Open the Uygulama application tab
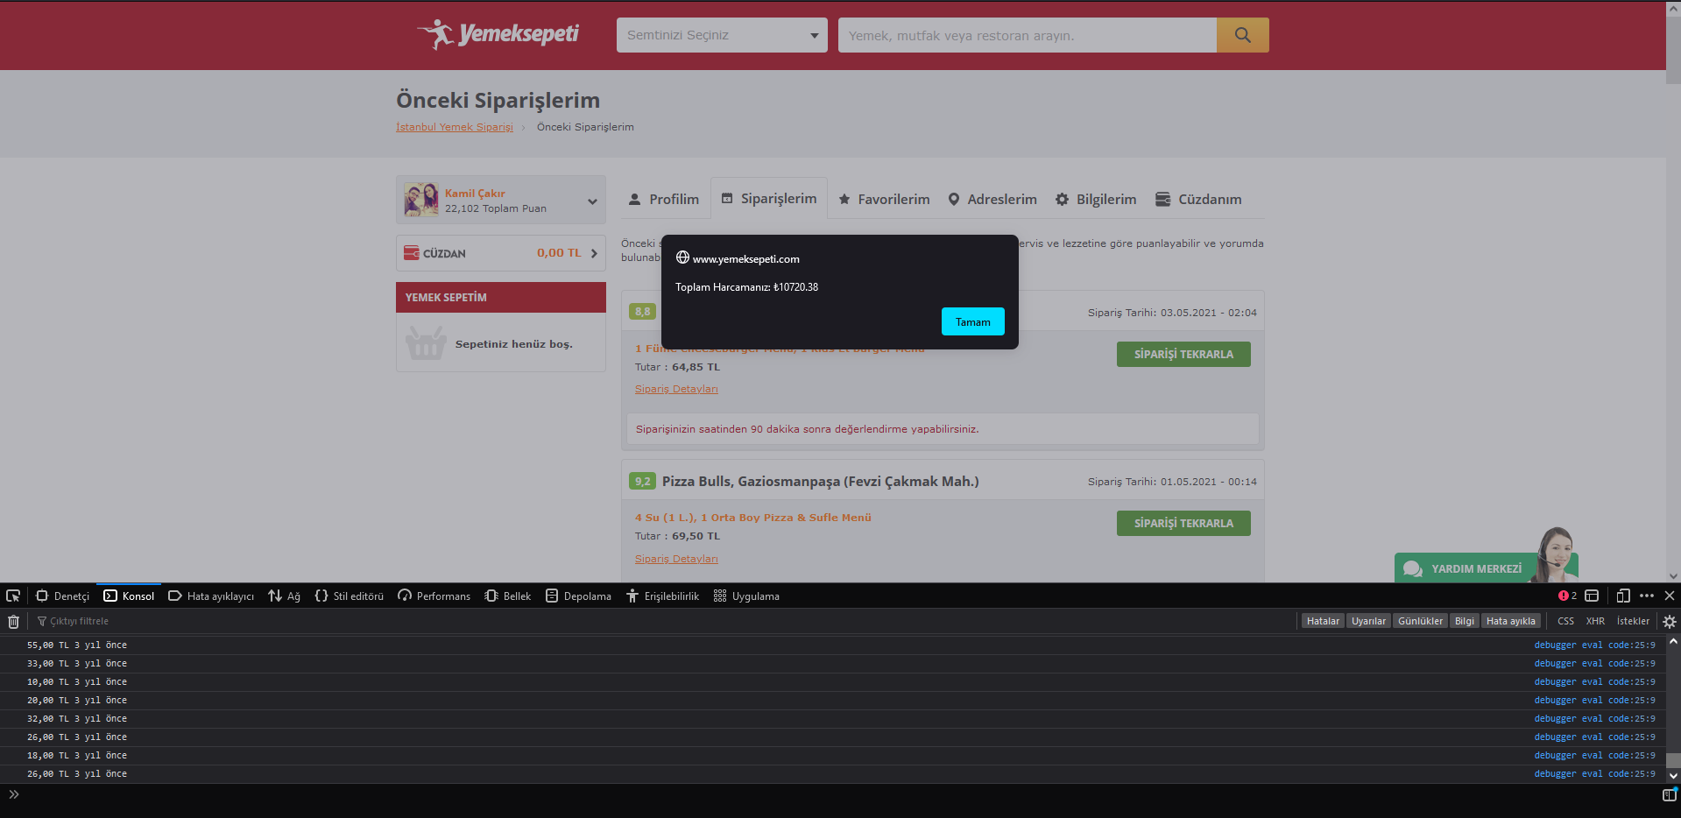This screenshot has width=1681, height=818. click(x=746, y=596)
